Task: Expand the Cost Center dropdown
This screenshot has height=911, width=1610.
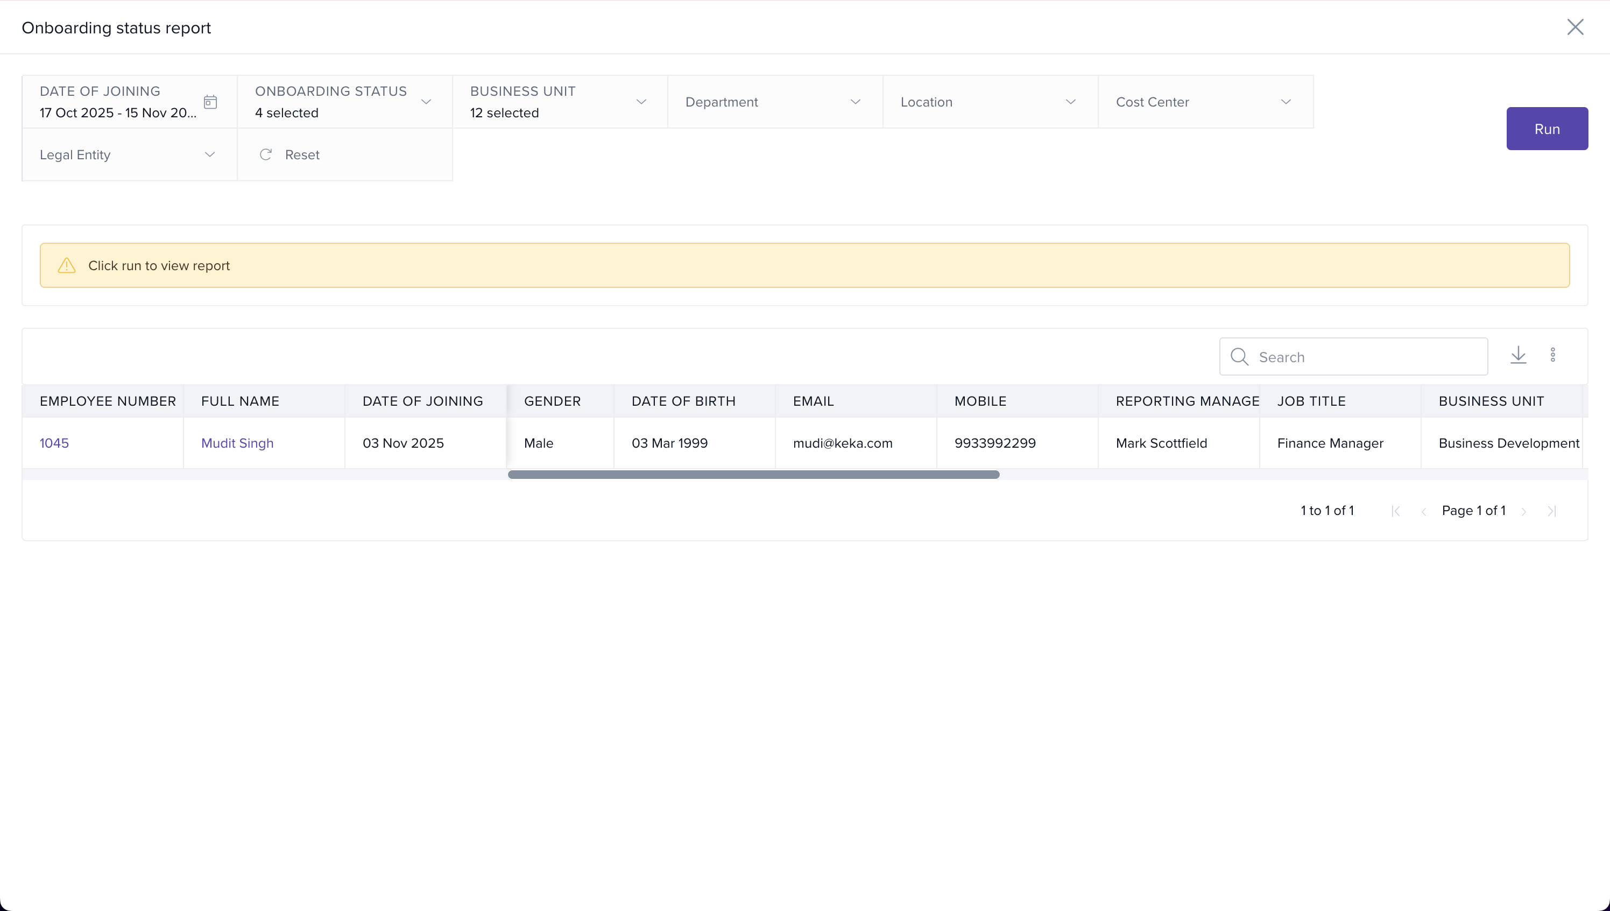Action: click(1286, 102)
